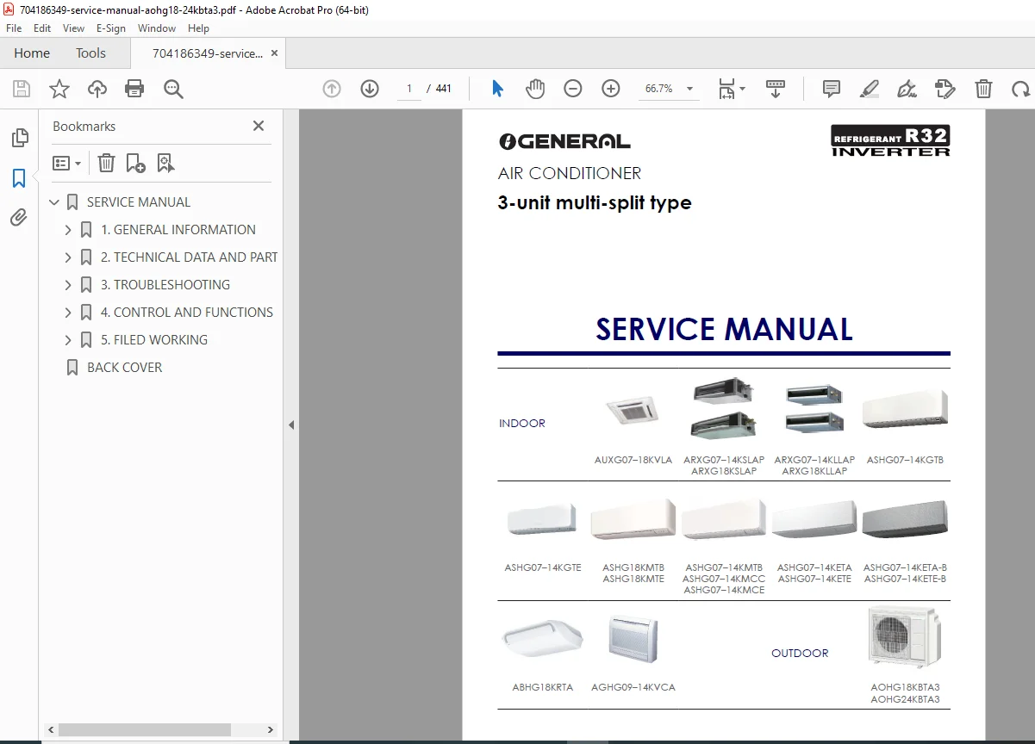
Task: Open the fit page dropdown arrow
Action: [742, 89]
